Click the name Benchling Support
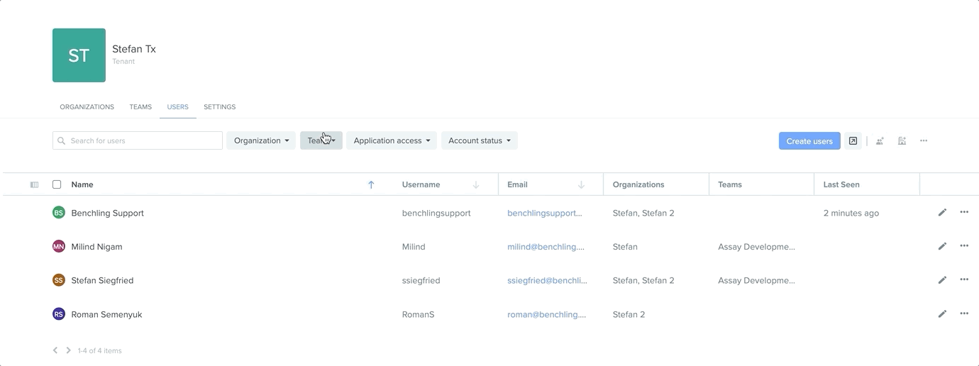This screenshot has width=979, height=366. tap(108, 213)
